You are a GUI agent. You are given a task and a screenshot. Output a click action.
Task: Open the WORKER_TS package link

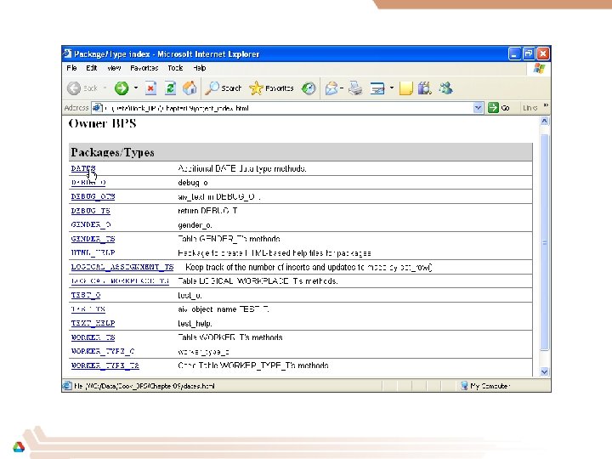point(93,337)
